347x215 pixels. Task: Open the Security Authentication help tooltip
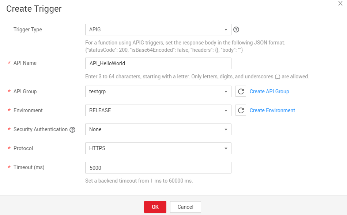[72, 130]
